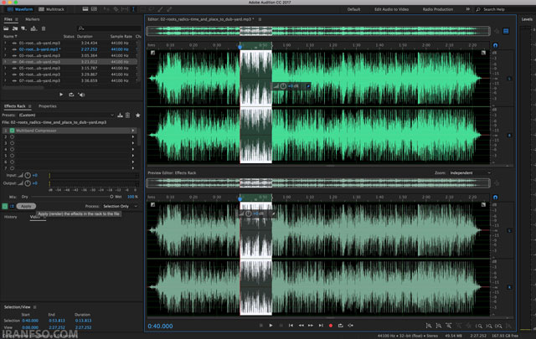Play selected file in Files panel preview
The image size is (536, 339).
[61, 95]
